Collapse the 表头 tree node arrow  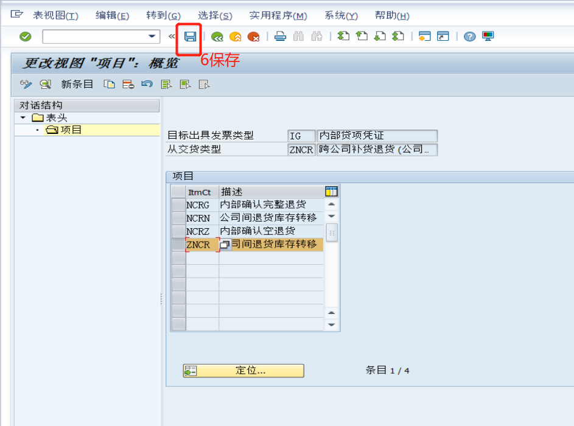[23, 117]
